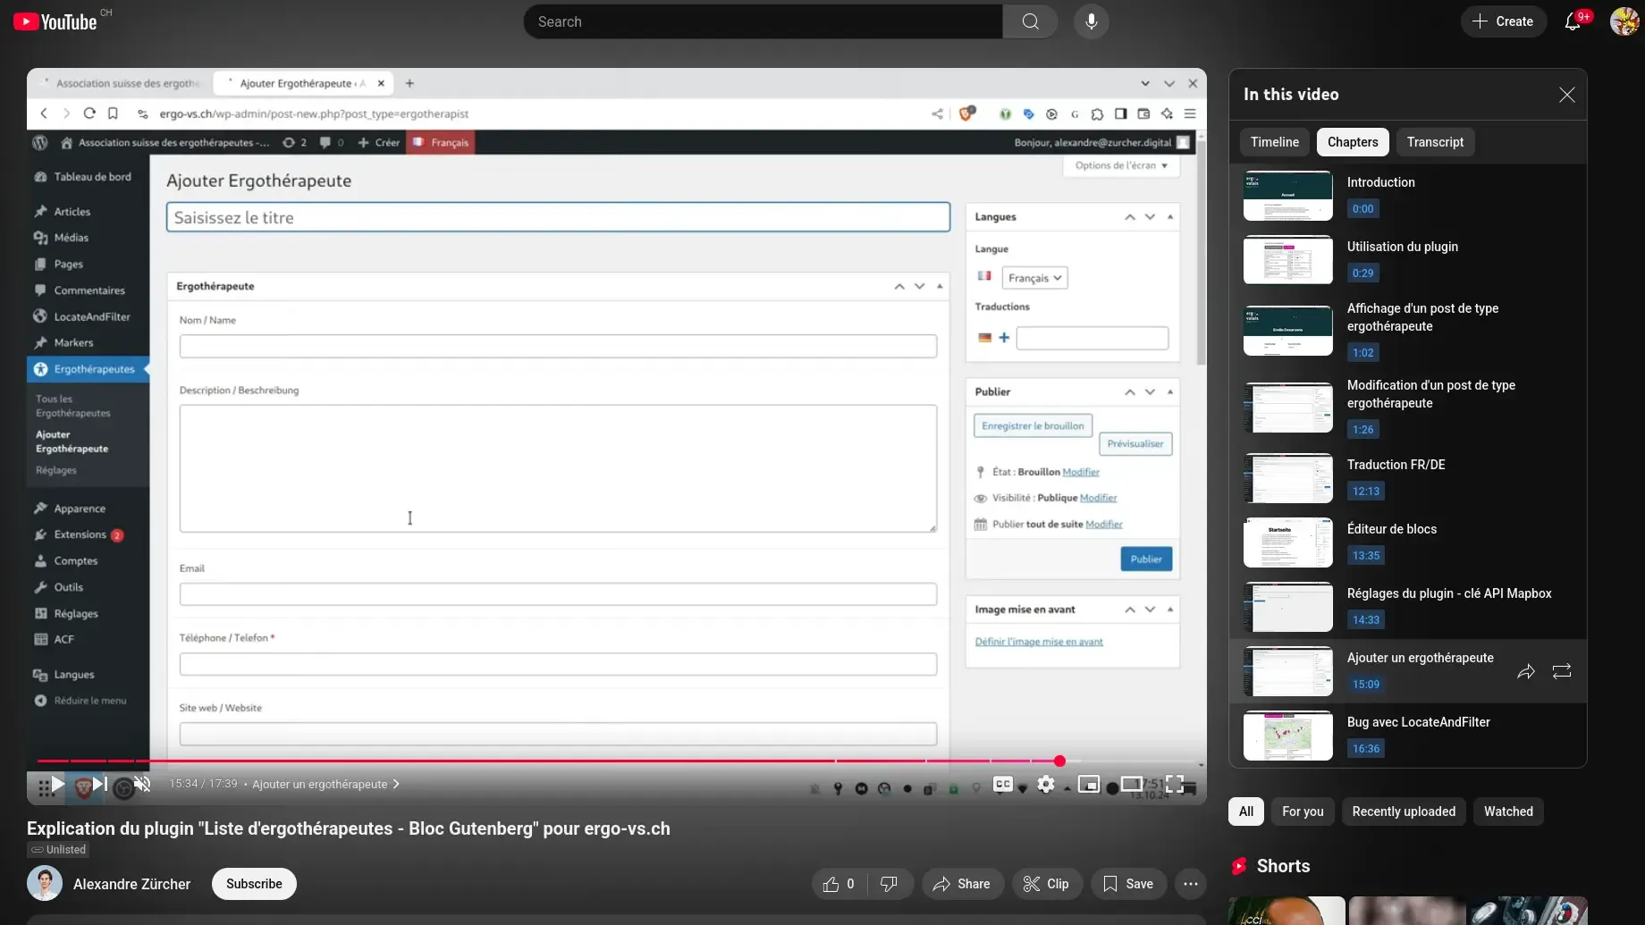
Task: Share the Ajouter un ergothérapeute chapter
Action: (1526, 671)
